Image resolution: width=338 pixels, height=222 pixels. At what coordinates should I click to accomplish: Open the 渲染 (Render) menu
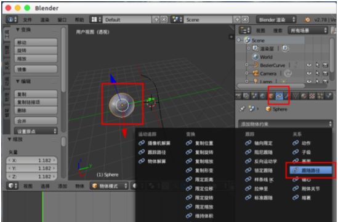click(44, 20)
